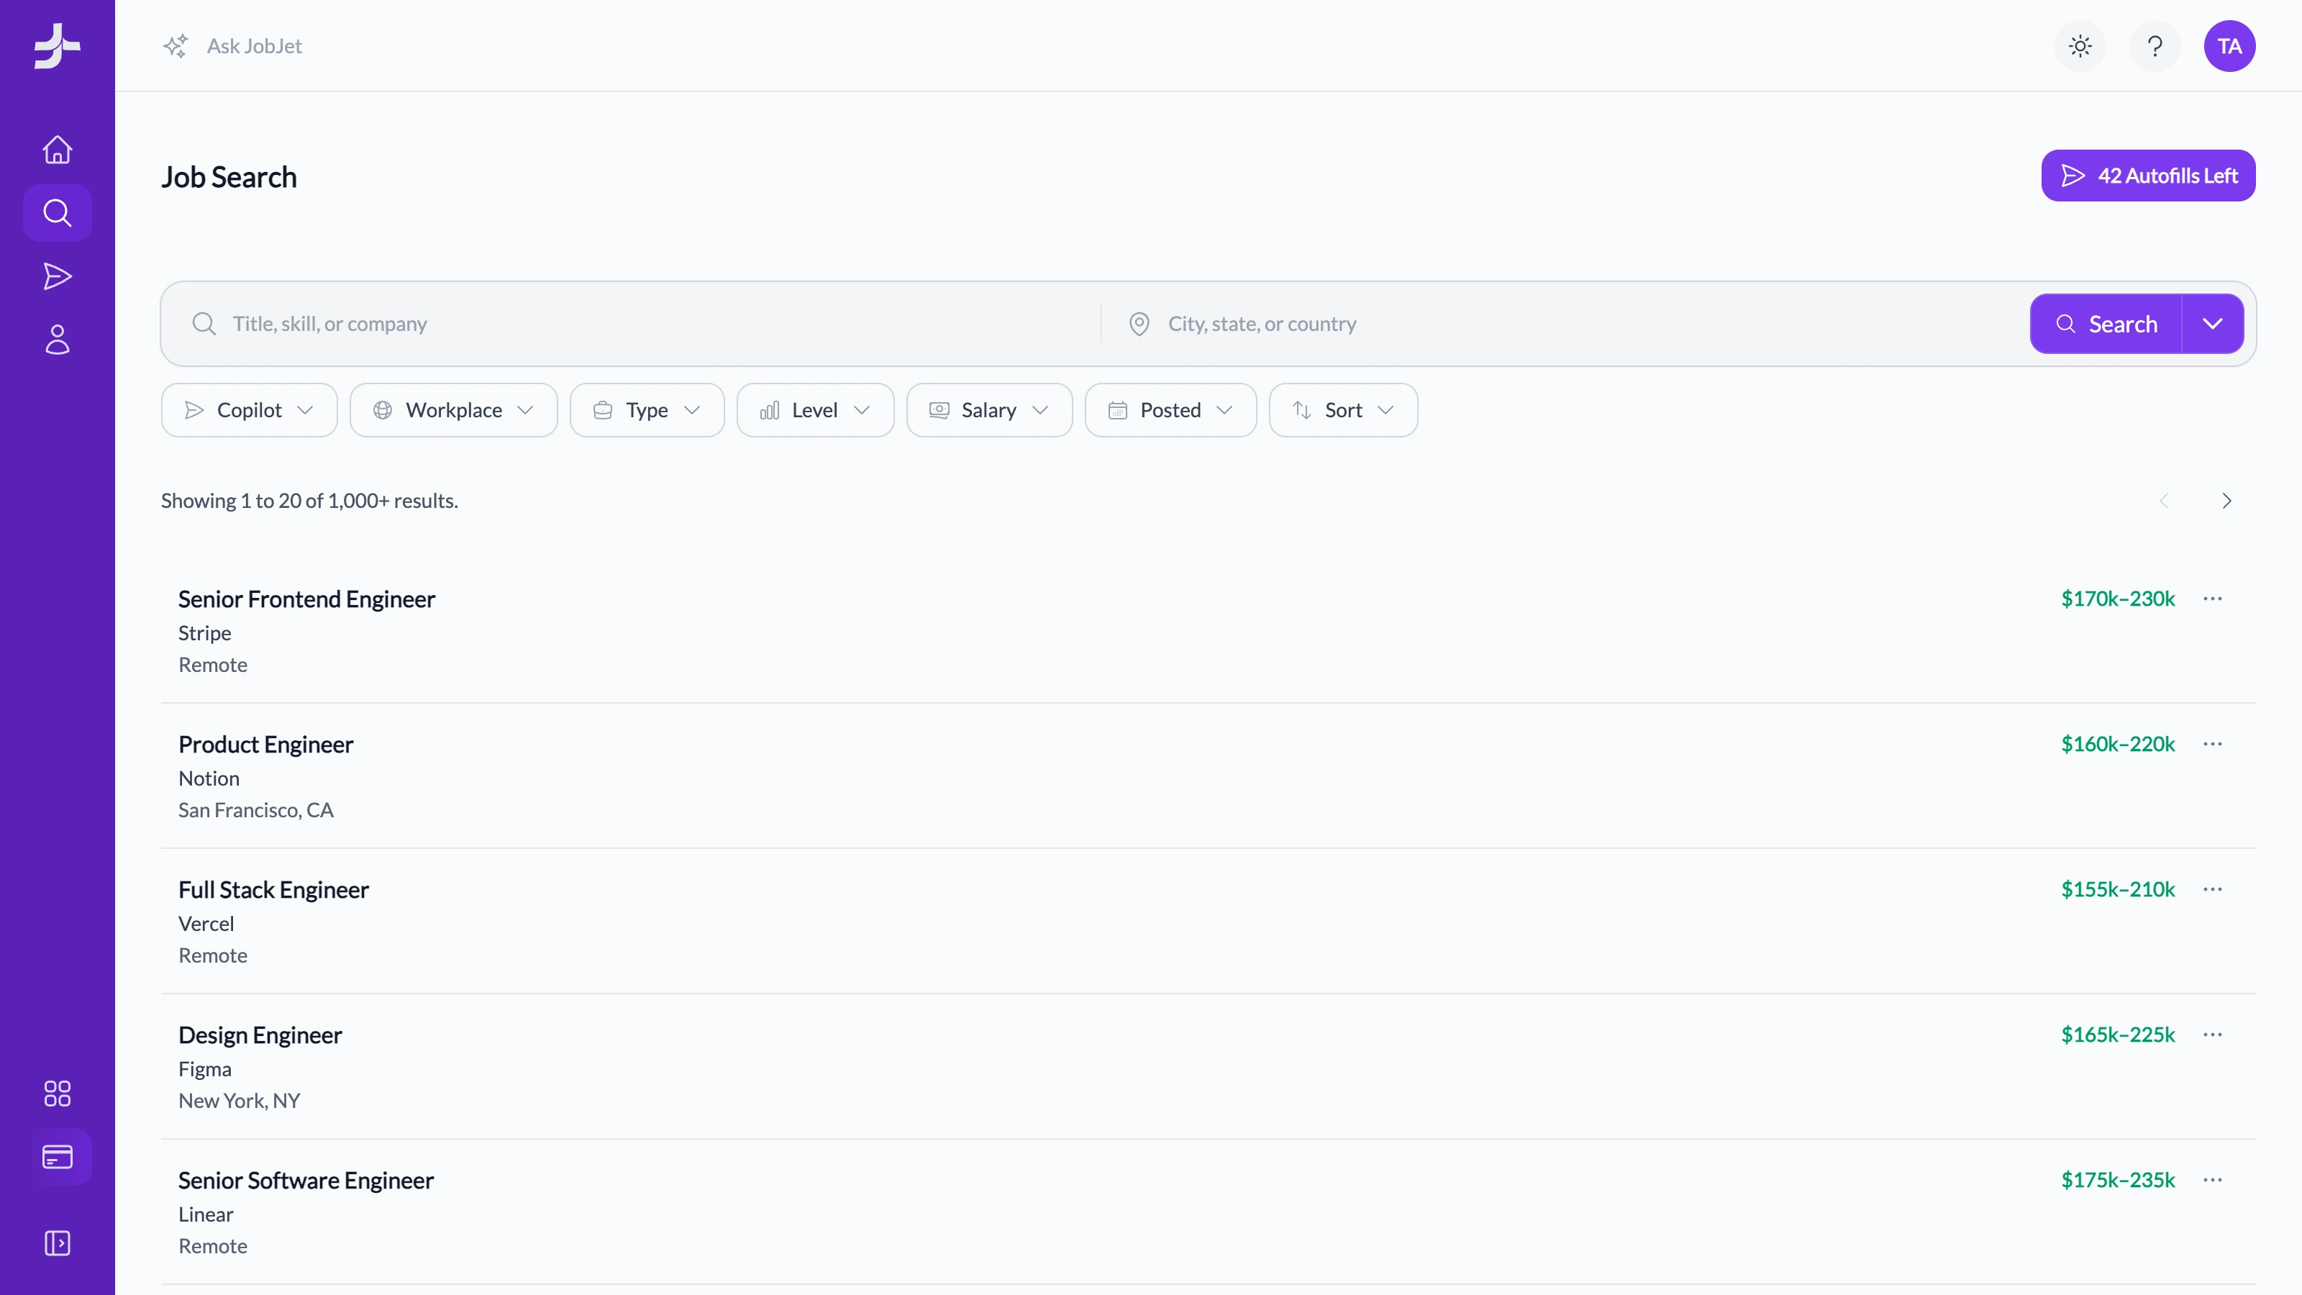Select the Job Search sidebar icon
Viewport: 2302px width, 1295px height.
pyautogui.click(x=58, y=213)
